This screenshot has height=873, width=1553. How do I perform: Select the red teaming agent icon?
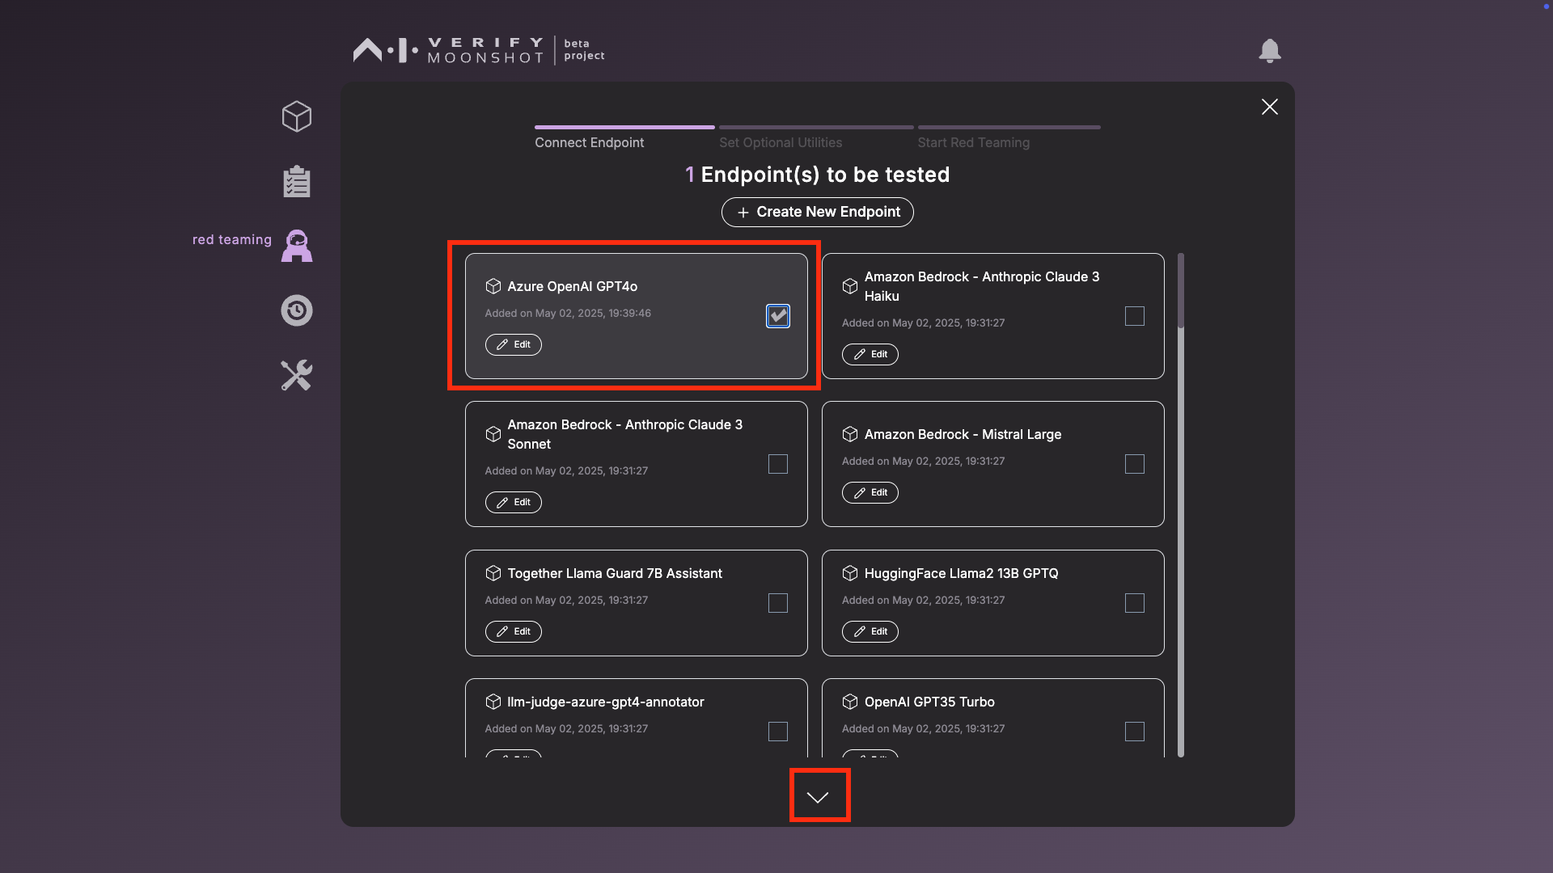(297, 246)
